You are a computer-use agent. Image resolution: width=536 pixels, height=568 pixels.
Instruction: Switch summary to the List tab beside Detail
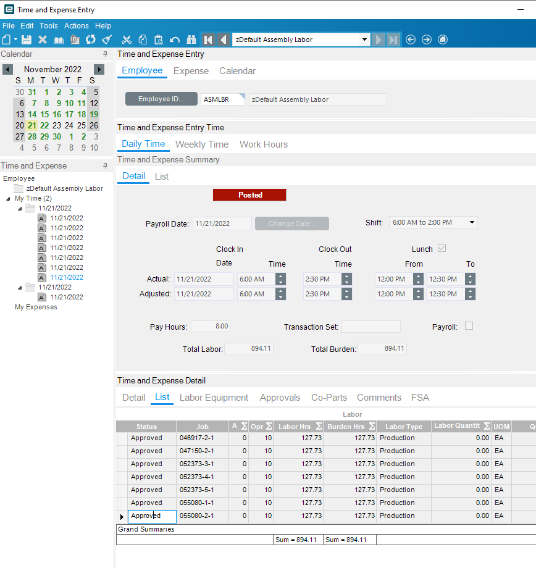pos(162,177)
